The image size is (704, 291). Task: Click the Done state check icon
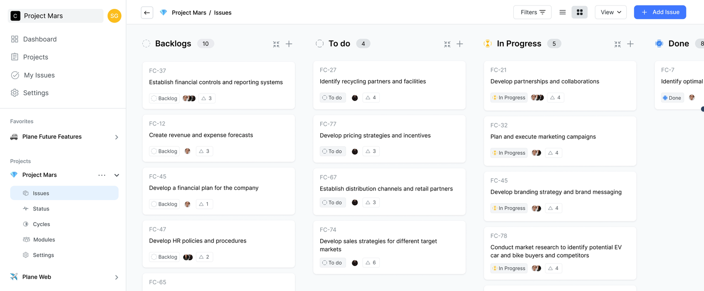659,43
